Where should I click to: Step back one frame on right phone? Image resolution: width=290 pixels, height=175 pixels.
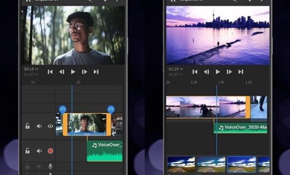coord(206,72)
